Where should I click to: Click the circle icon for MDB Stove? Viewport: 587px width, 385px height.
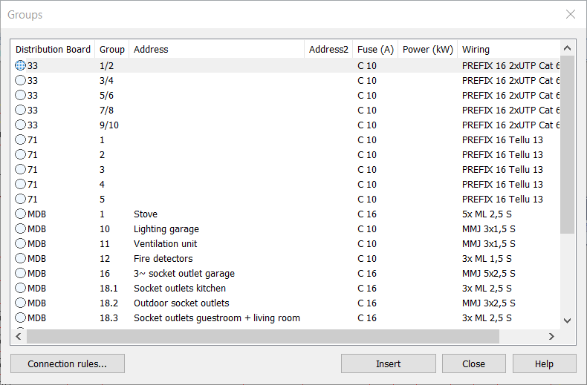pyautogui.click(x=21, y=214)
